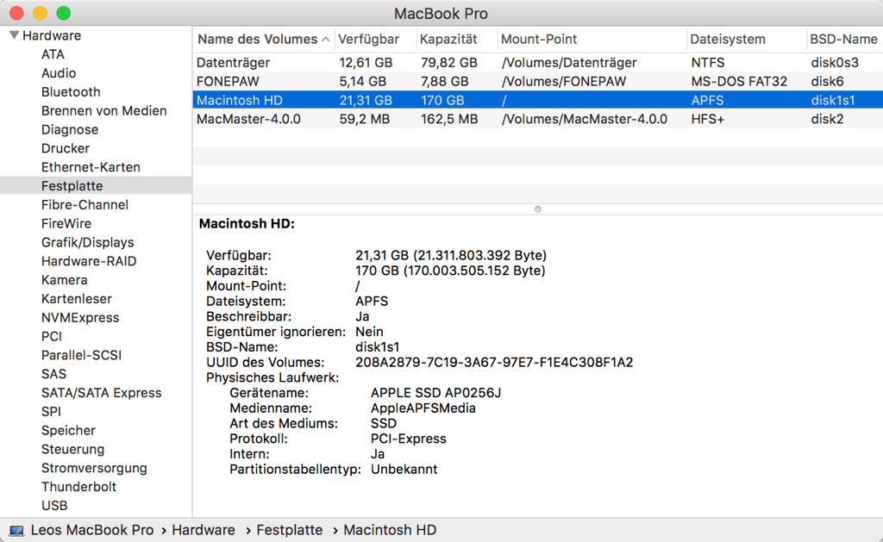Sort by Name des Volumes column header
Viewport: 883px width, 542px height.
click(264, 40)
